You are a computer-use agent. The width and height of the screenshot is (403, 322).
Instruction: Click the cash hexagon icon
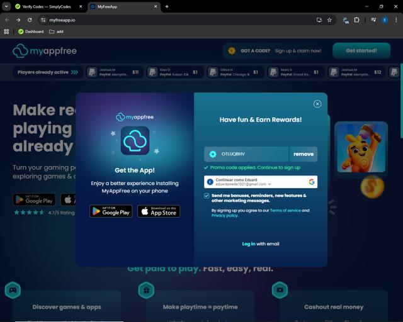[x=280, y=290]
